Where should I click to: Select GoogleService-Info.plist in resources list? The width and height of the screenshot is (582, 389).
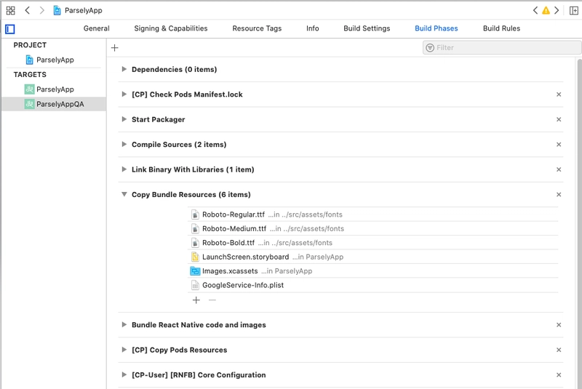click(x=242, y=285)
